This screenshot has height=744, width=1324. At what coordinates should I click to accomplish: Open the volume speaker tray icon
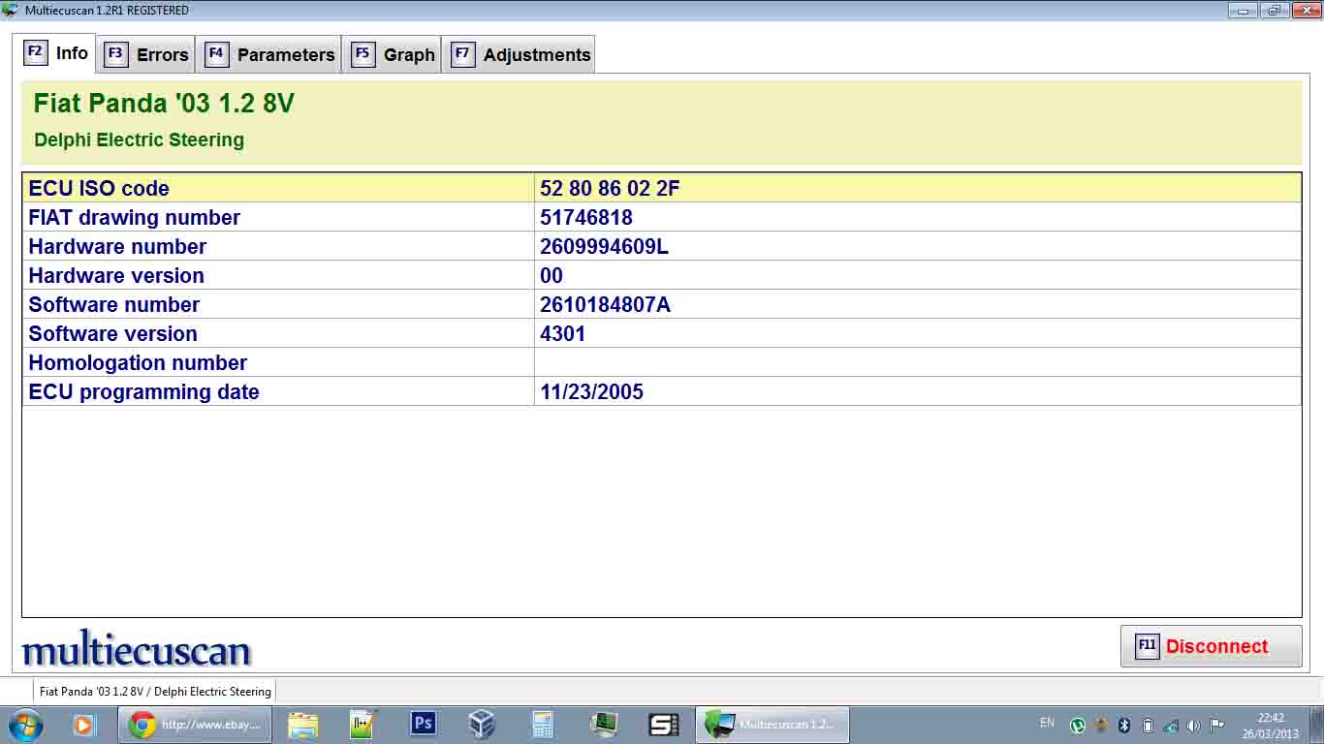[x=1193, y=726]
